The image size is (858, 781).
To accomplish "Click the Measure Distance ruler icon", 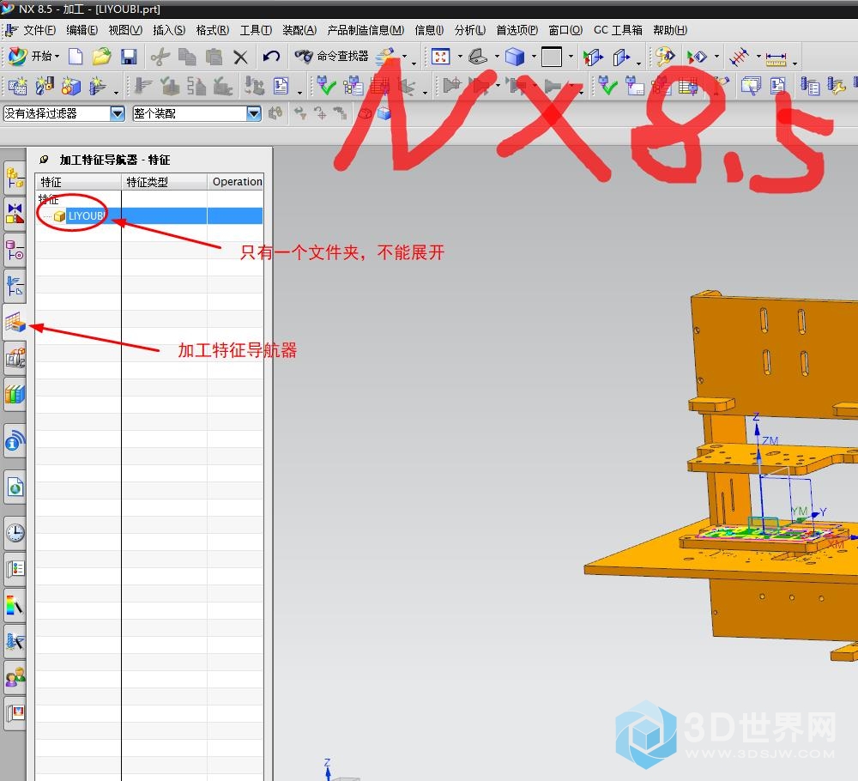I will pos(776,58).
